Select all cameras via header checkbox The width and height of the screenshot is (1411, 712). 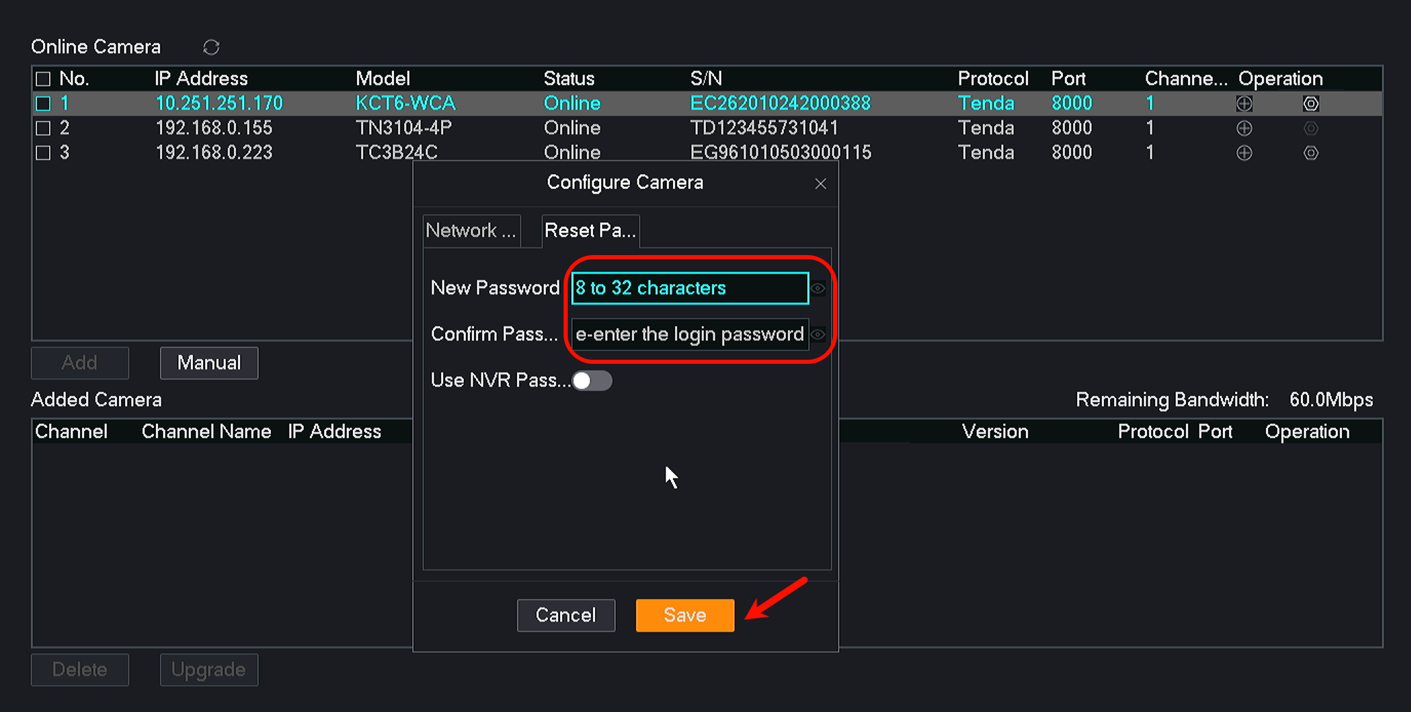[x=43, y=79]
